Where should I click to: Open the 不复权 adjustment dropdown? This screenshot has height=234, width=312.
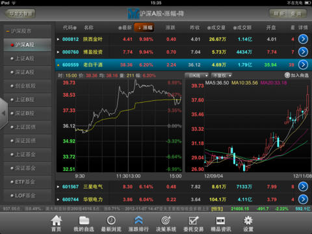point(222,75)
